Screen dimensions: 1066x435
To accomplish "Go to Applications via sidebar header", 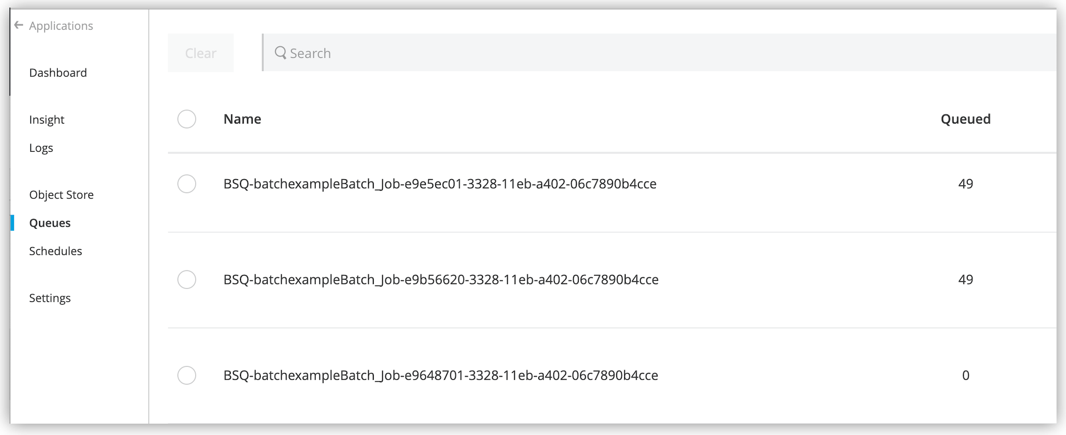I will [60, 26].
